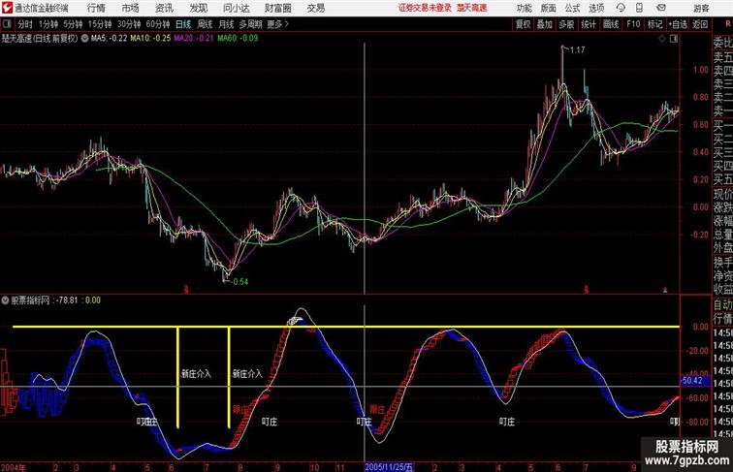Click the 股票指标网 indicator name

30,300
